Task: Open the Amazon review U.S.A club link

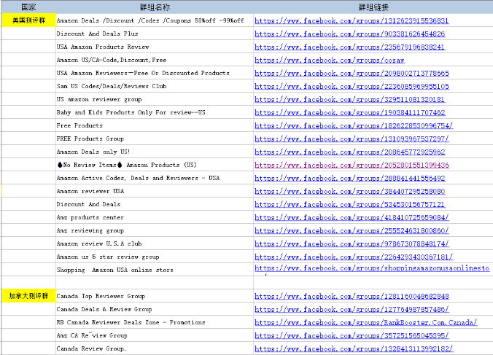Action: [352, 243]
